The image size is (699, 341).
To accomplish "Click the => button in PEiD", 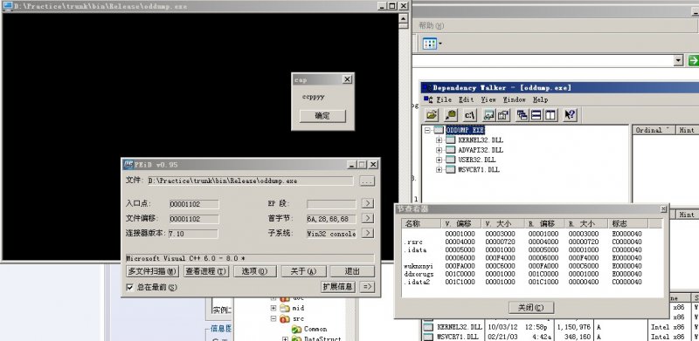I will [x=367, y=287].
